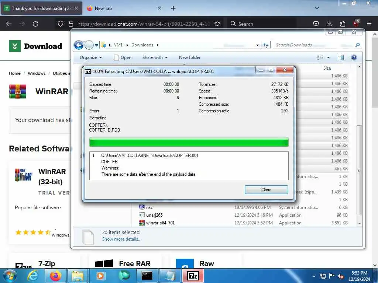Click 7-Zip icon in dialog title bar

(88, 71)
